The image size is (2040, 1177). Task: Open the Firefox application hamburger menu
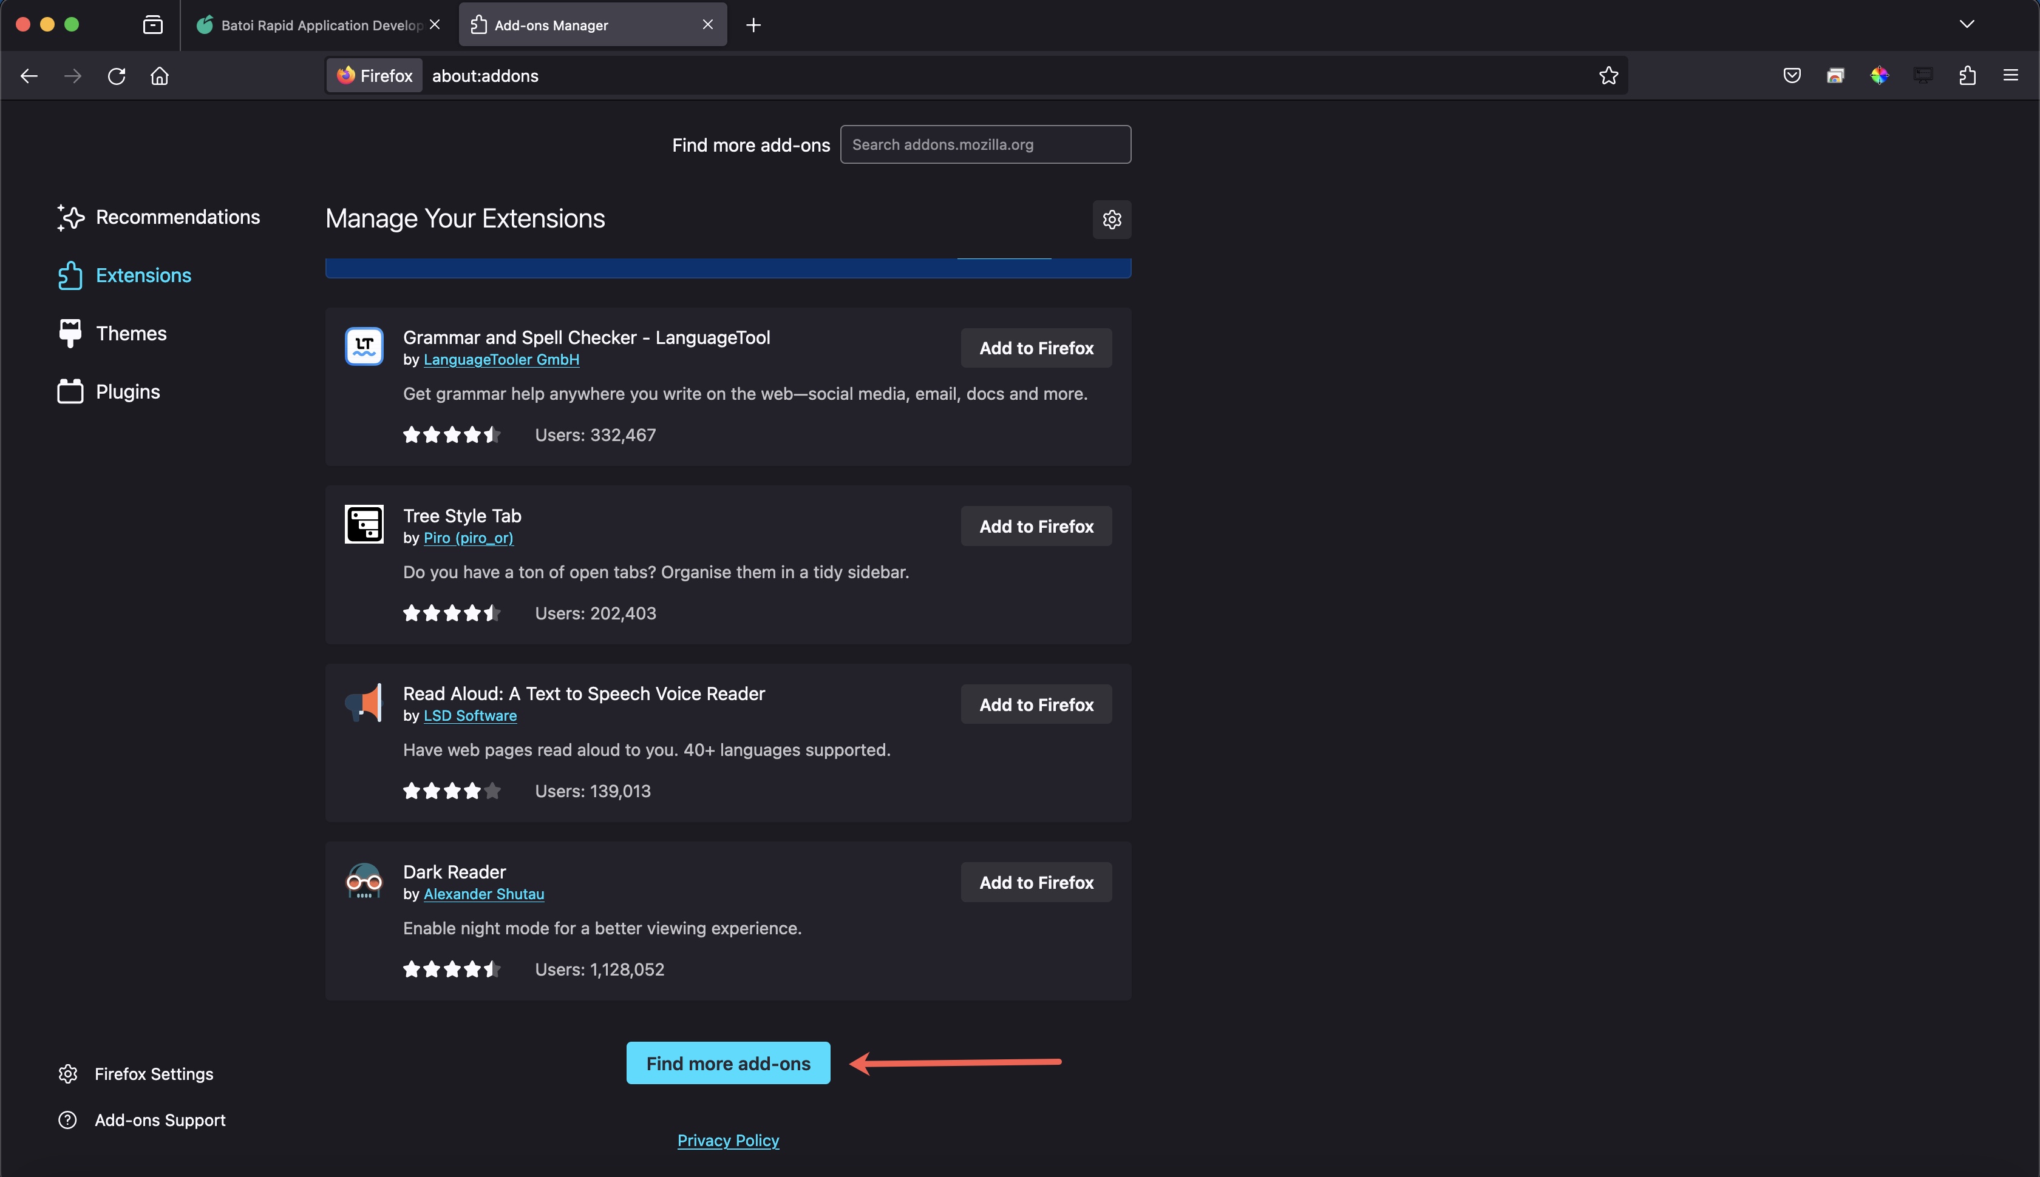(2010, 75)
